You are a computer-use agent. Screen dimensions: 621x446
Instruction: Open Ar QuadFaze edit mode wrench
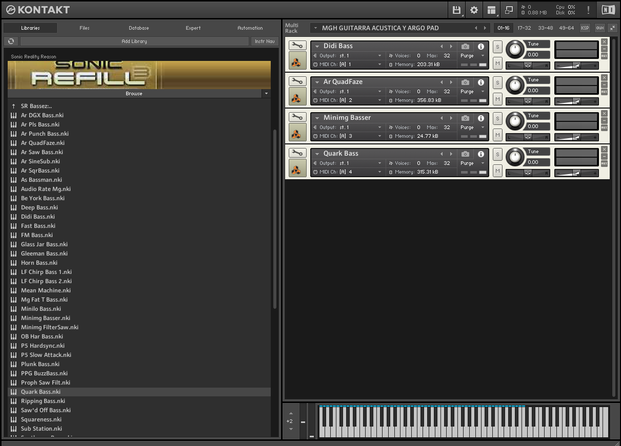pos(297,81)
